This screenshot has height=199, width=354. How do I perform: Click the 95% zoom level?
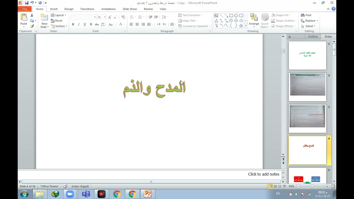pyautogui.click(x=291, y=186)
